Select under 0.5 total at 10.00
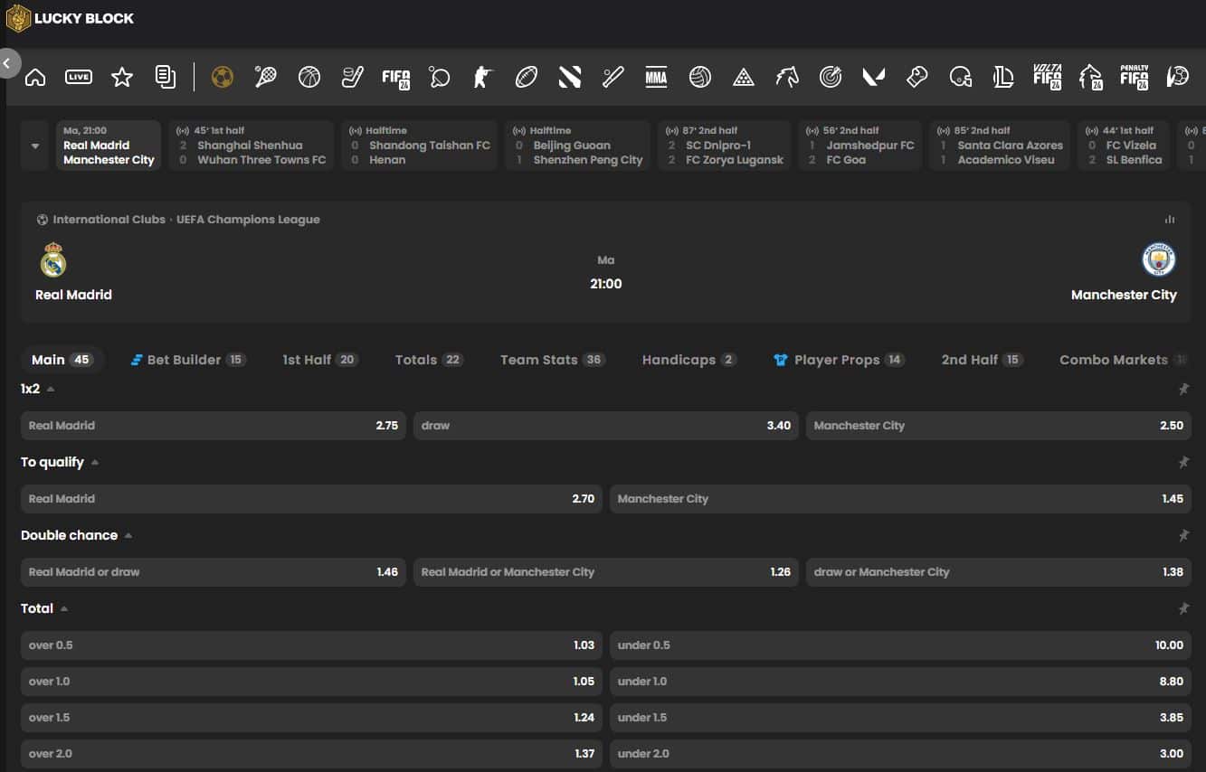1206x772 pixels. point(900,645)
